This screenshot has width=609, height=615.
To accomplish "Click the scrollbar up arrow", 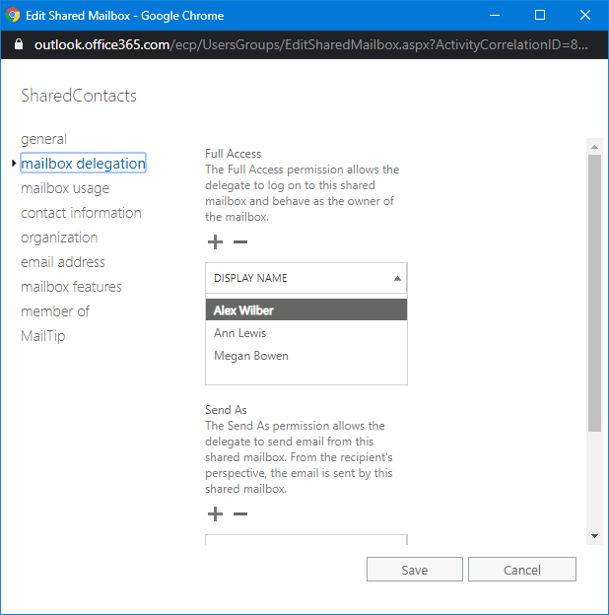I will coord(594,147).
